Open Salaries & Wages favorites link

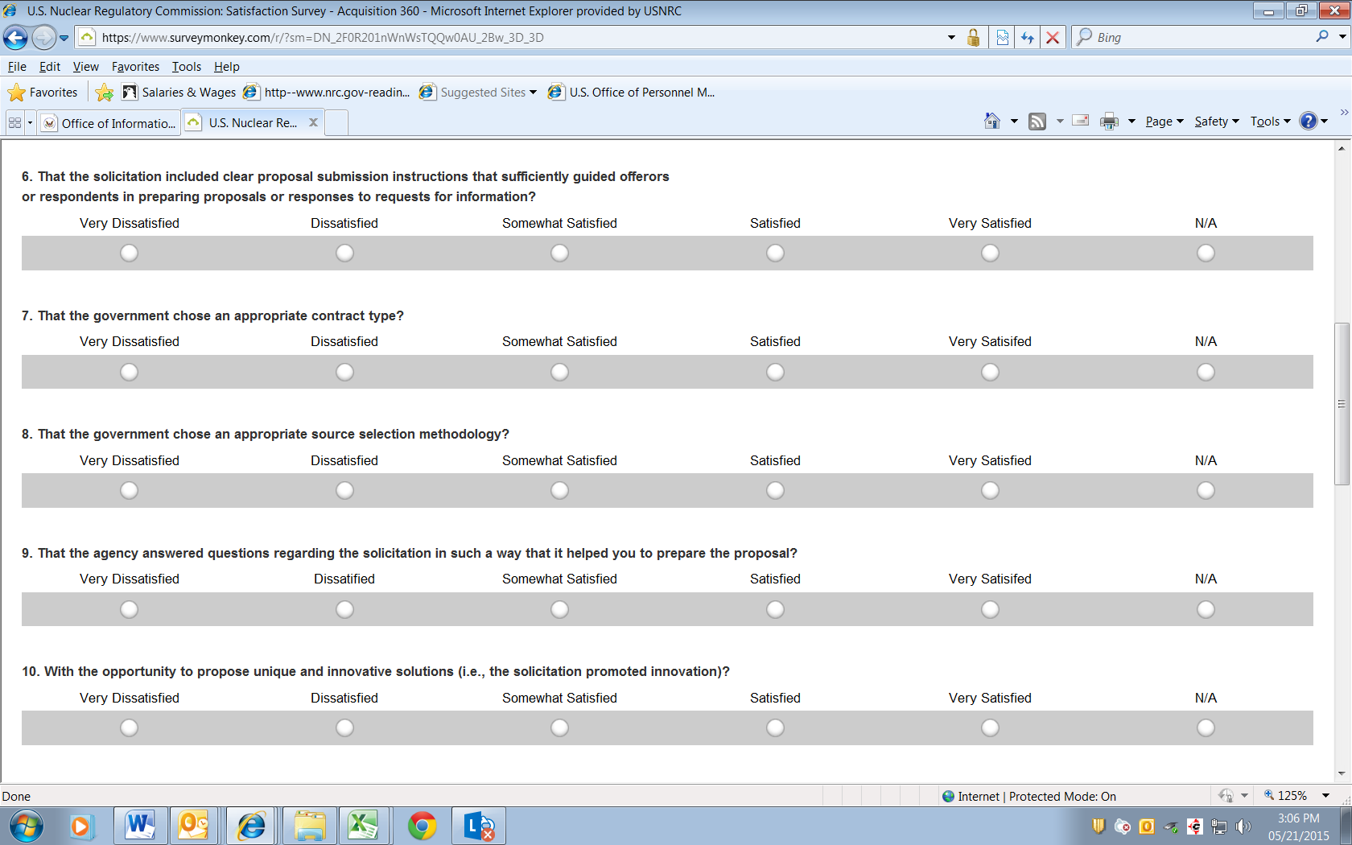pos(179,93)
